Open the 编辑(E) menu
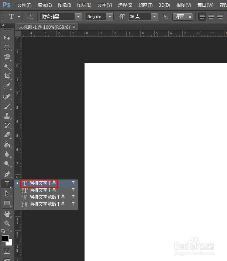Viewport: 227px width, 261px height. tap(45, 5)
